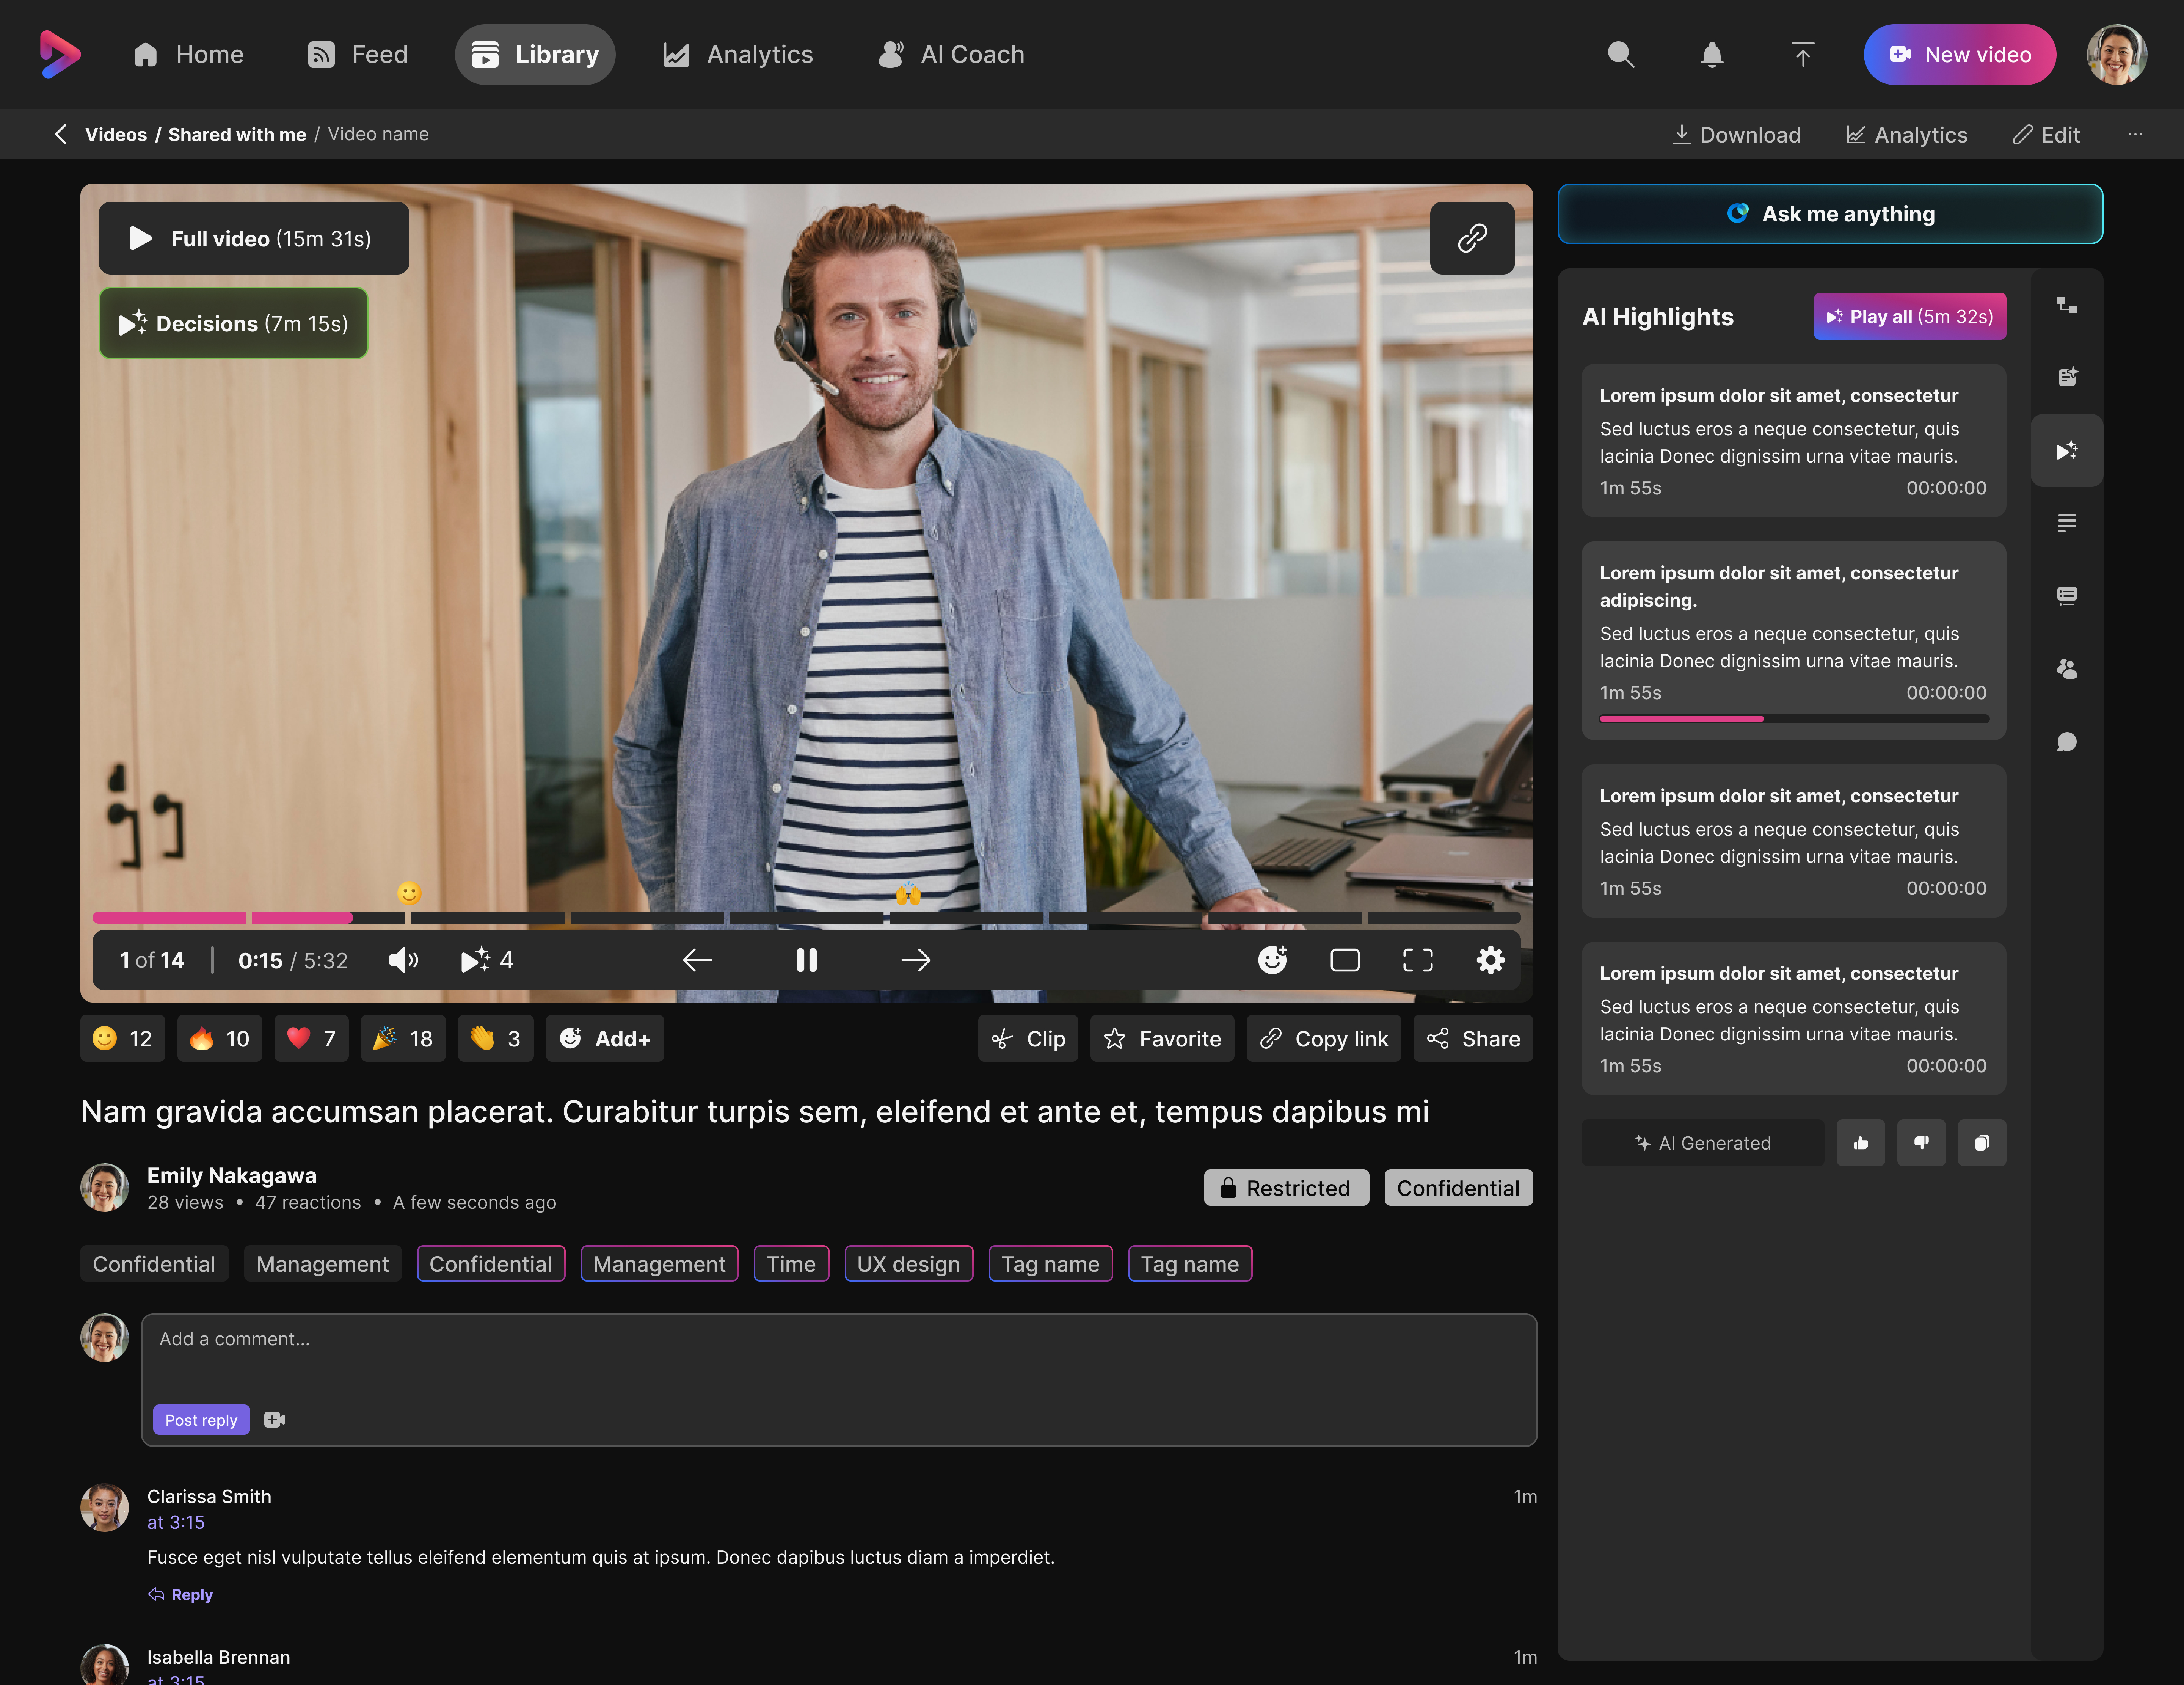
Task: Open summary panel icon in rail
Action: click(x=2067, y=523)
